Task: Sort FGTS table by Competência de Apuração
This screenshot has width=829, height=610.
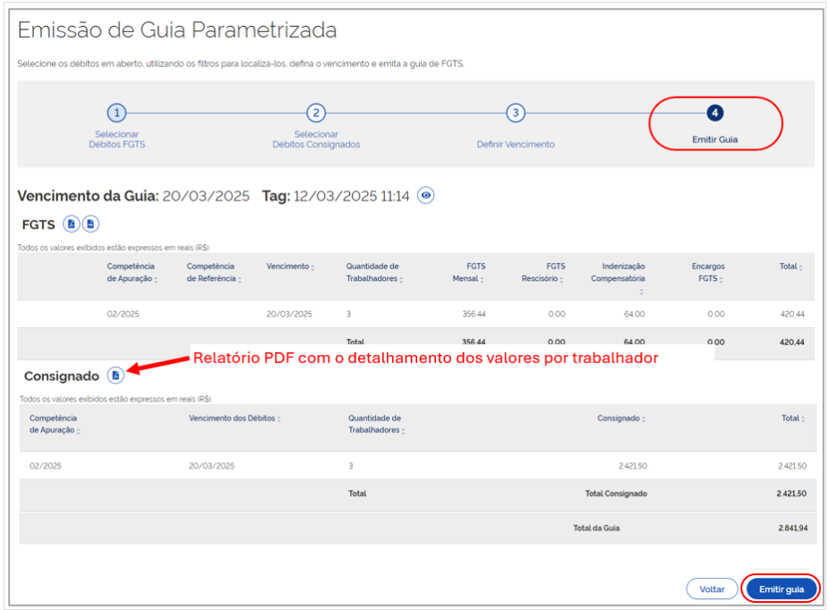Action: [131, 273]
